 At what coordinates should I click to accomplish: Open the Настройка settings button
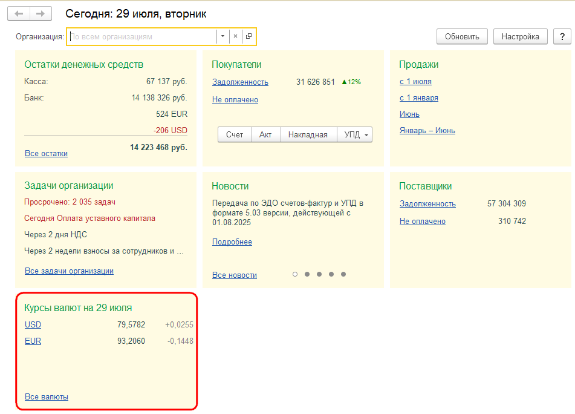(x=521, y=37)
